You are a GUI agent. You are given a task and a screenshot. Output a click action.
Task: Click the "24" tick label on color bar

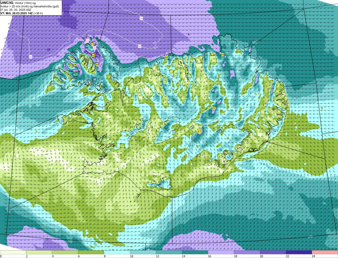point(313,256)
